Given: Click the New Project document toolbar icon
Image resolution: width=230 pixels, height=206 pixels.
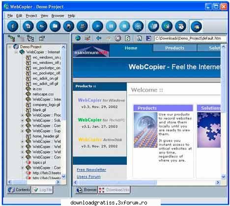Looking at the screenshot, I should pyautogui.click(x=28, y=26).
